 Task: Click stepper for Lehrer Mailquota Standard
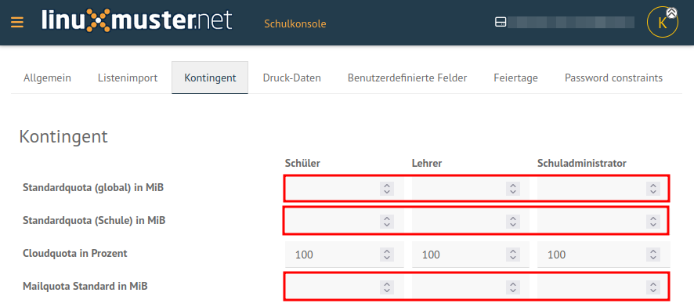513,287
